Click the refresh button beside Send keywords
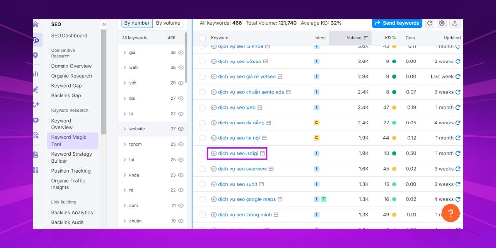Screen dimensions: 496x248 click(x=429, y=23)
